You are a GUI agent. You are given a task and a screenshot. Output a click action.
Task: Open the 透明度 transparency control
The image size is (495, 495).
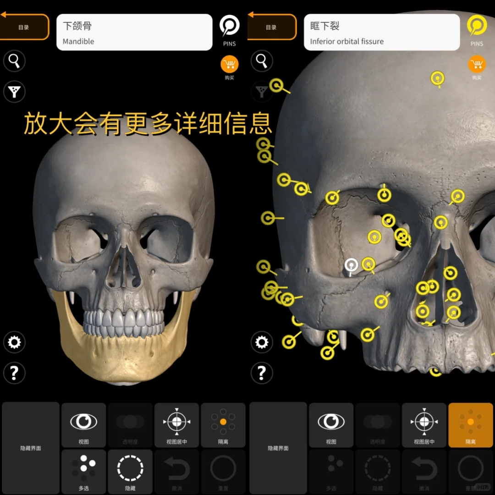click(x=130, y=425)
